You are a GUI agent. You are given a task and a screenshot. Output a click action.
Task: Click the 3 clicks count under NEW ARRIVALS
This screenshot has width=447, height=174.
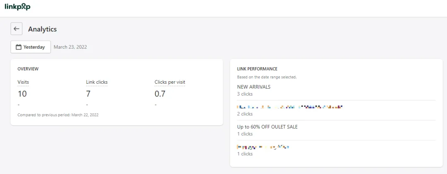click(x=245, y=94)
